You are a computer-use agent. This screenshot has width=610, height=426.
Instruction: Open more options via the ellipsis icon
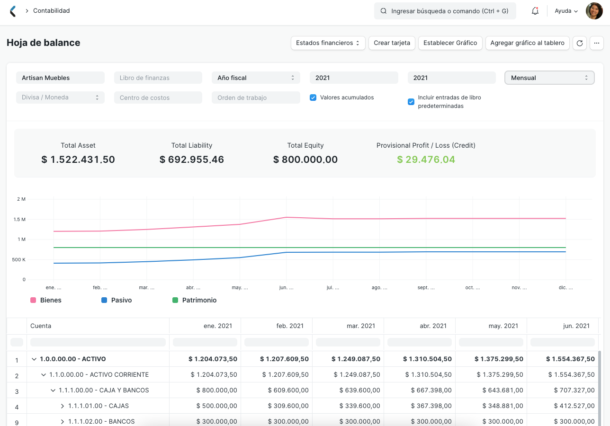(x=596, y=43)
